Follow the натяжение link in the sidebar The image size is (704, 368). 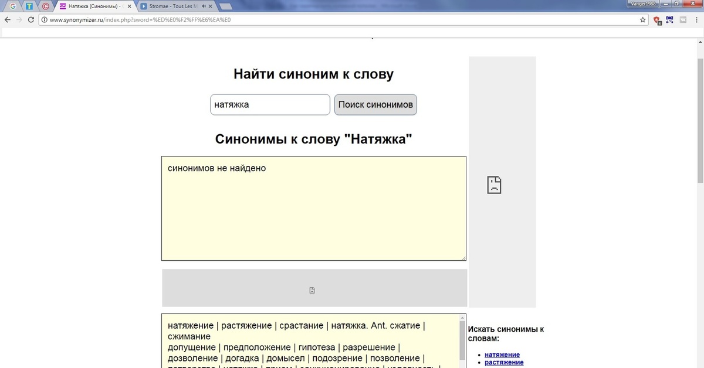pyautogui.click(x=502, y=355)
